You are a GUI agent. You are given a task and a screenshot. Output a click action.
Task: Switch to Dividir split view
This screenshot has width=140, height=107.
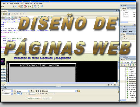click(x=8, y=17)
